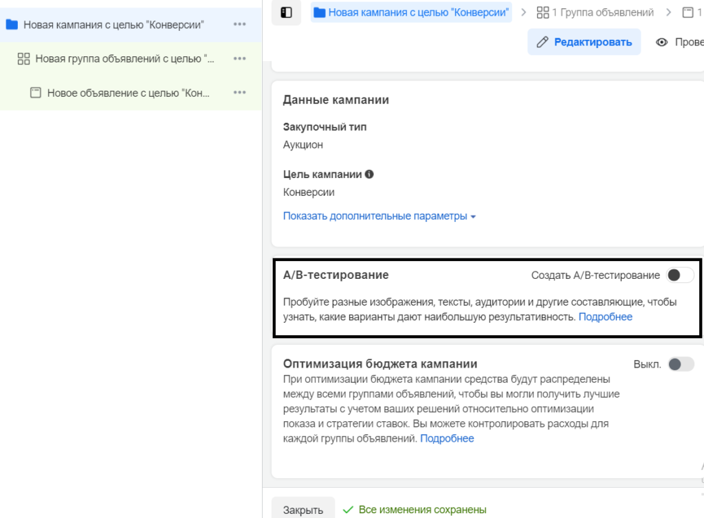Expand Показать дополнительные параметры
Image resolution: width=704 pixels, height=518 pixels.
point(379,216)
